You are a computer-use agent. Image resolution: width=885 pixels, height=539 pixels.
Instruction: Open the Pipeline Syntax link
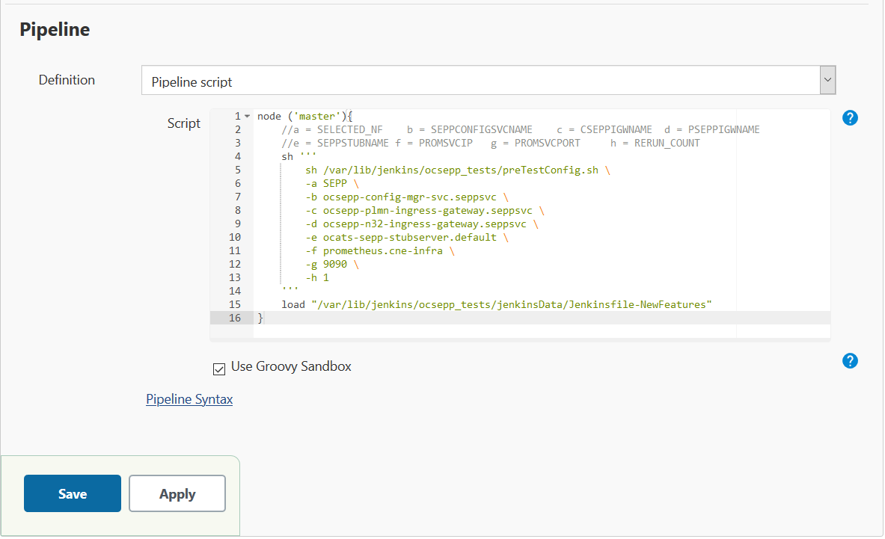pyautogui.click(x=189, y=399)
